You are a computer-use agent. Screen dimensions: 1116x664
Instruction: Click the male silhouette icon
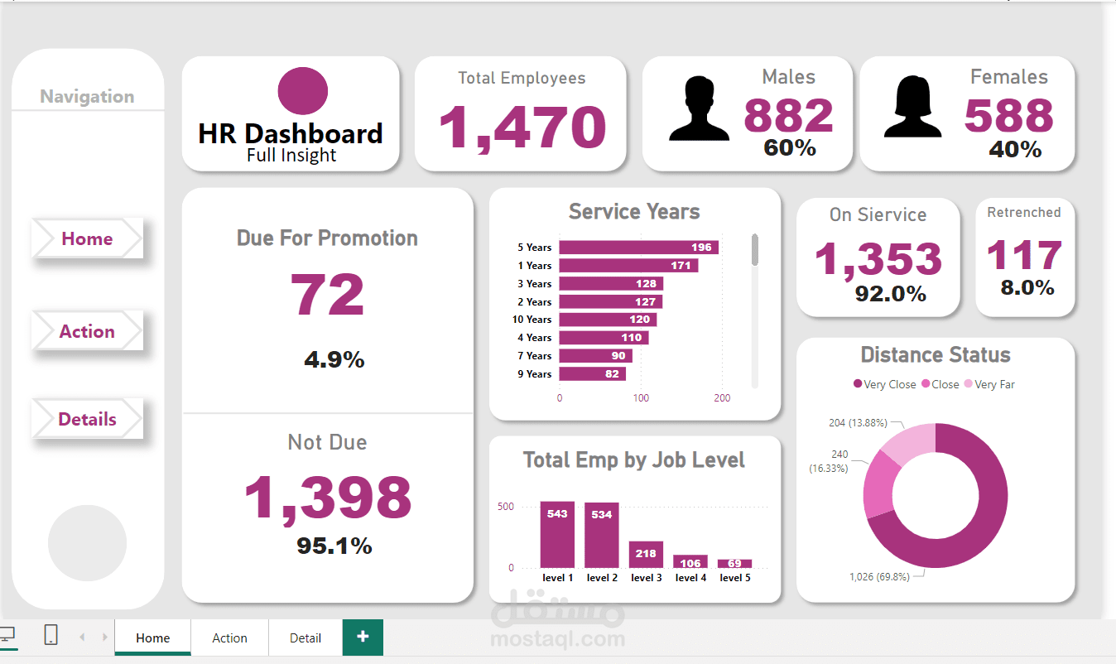(x=700, y=108)
